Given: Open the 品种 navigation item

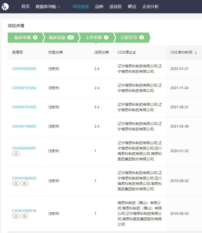Looking at the screenshot, I should coord(99,7).
